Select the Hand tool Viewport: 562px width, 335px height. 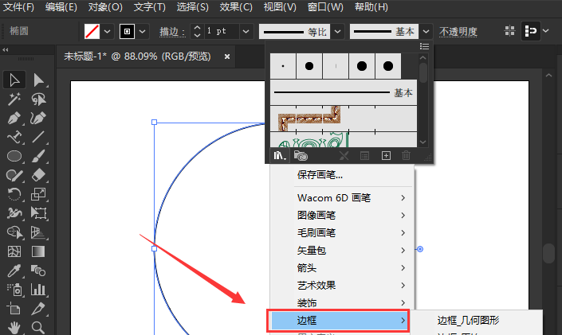coord(14,328)
